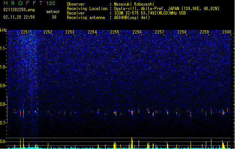Click the Receiving Location label
235x149 pixels.
coord(87,9)
